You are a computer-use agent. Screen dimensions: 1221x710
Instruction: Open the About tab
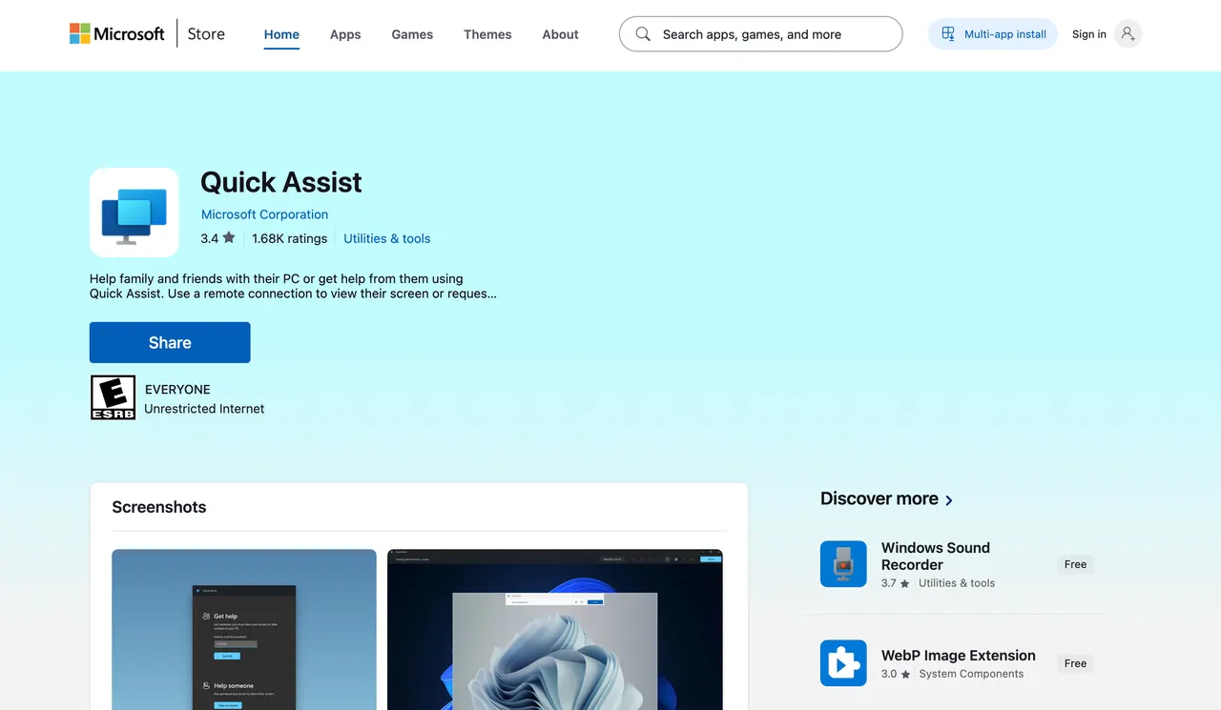click(560, 34)
